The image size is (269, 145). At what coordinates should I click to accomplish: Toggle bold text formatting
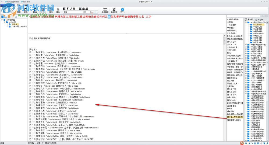(64, 9)
